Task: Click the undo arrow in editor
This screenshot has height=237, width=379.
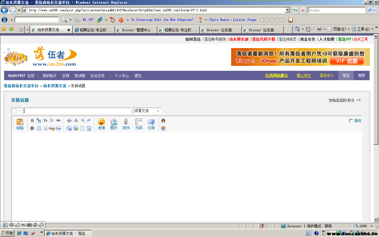Action: tap(83, 120)
